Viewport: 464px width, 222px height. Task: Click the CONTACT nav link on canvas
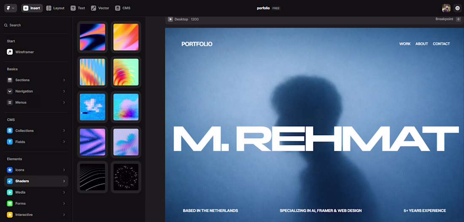point(441,44)
